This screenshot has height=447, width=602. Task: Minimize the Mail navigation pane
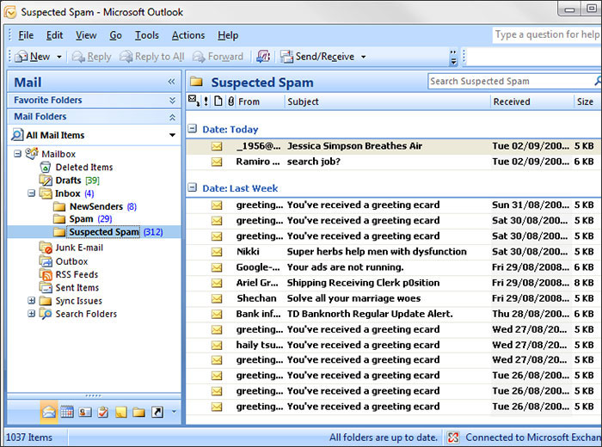pos(171,82)
